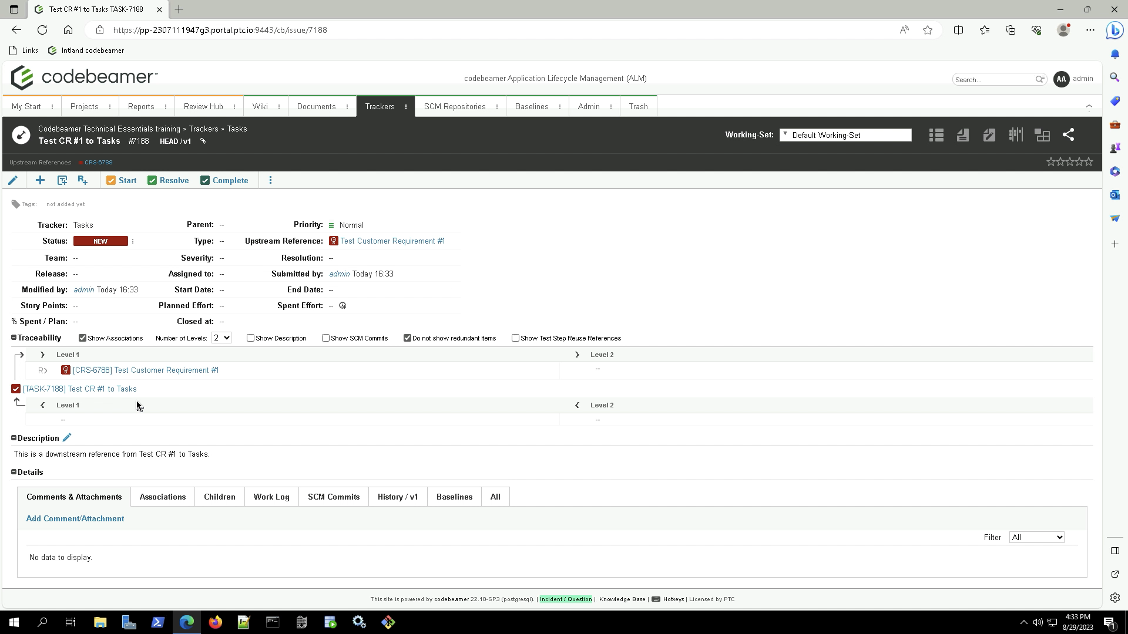Open the Edge sidebar search icon
1128x634 pixels.
[x=1115, y=77]
